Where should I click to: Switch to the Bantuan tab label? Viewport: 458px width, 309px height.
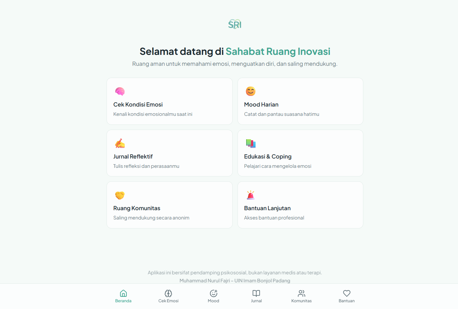[x=347, y=301]
